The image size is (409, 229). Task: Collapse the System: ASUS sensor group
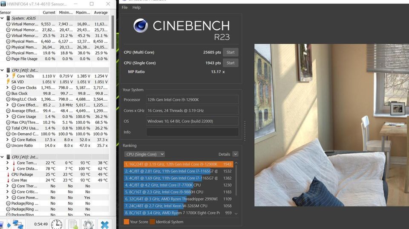pos(3,18)
